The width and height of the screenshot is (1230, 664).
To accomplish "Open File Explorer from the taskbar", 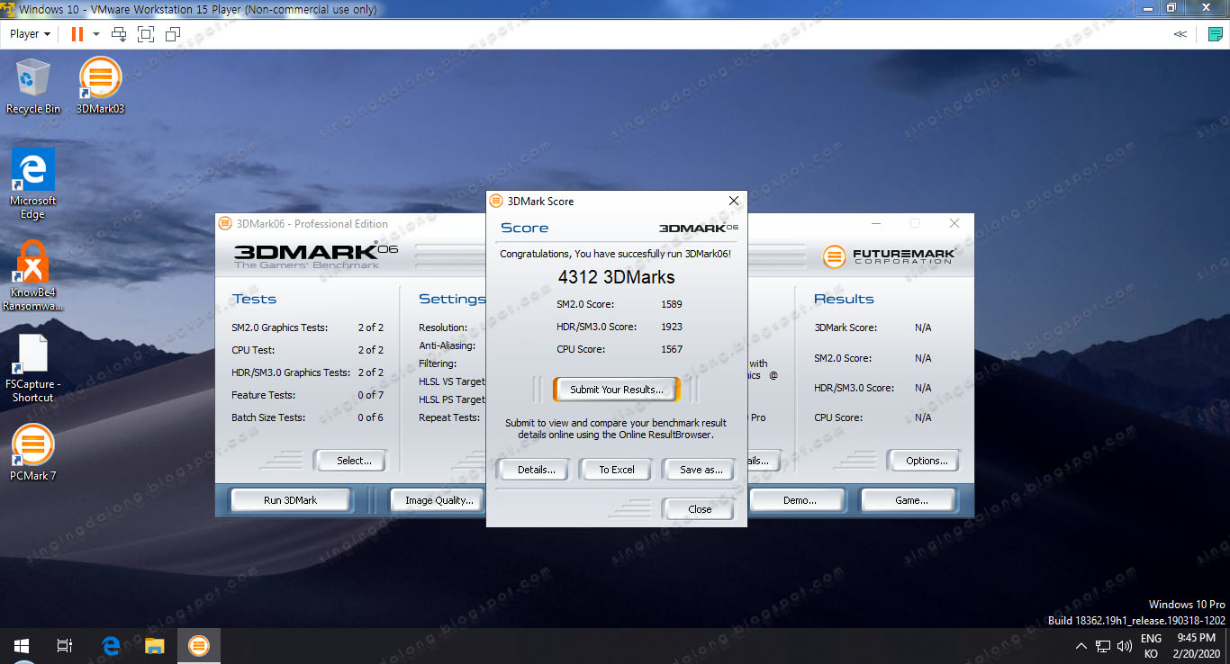I will point(155,646).
